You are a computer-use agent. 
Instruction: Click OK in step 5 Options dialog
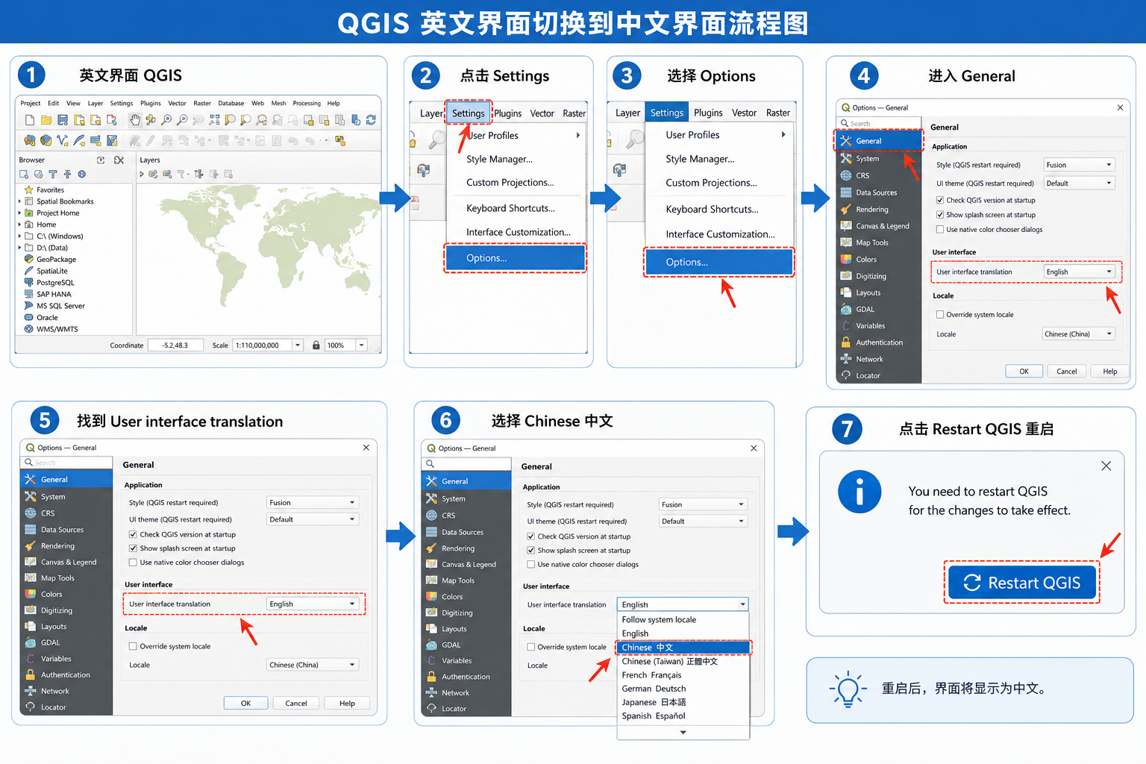(245, 703)
